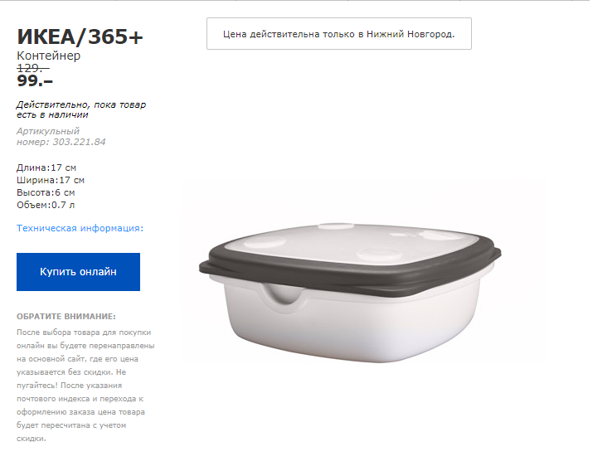This screenshot has height=466, width=607.
Task: Click the ИКЕА/365+ product title
Action: (80, 36)
